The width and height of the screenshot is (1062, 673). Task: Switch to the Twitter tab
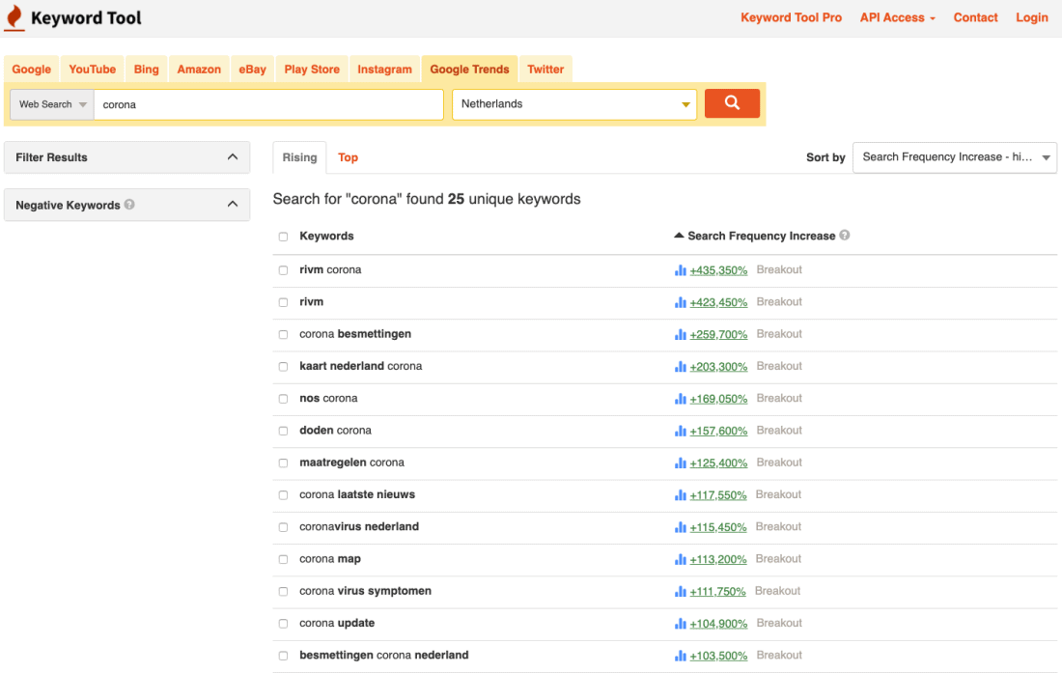pyautogui.click(x=545, y=70)
